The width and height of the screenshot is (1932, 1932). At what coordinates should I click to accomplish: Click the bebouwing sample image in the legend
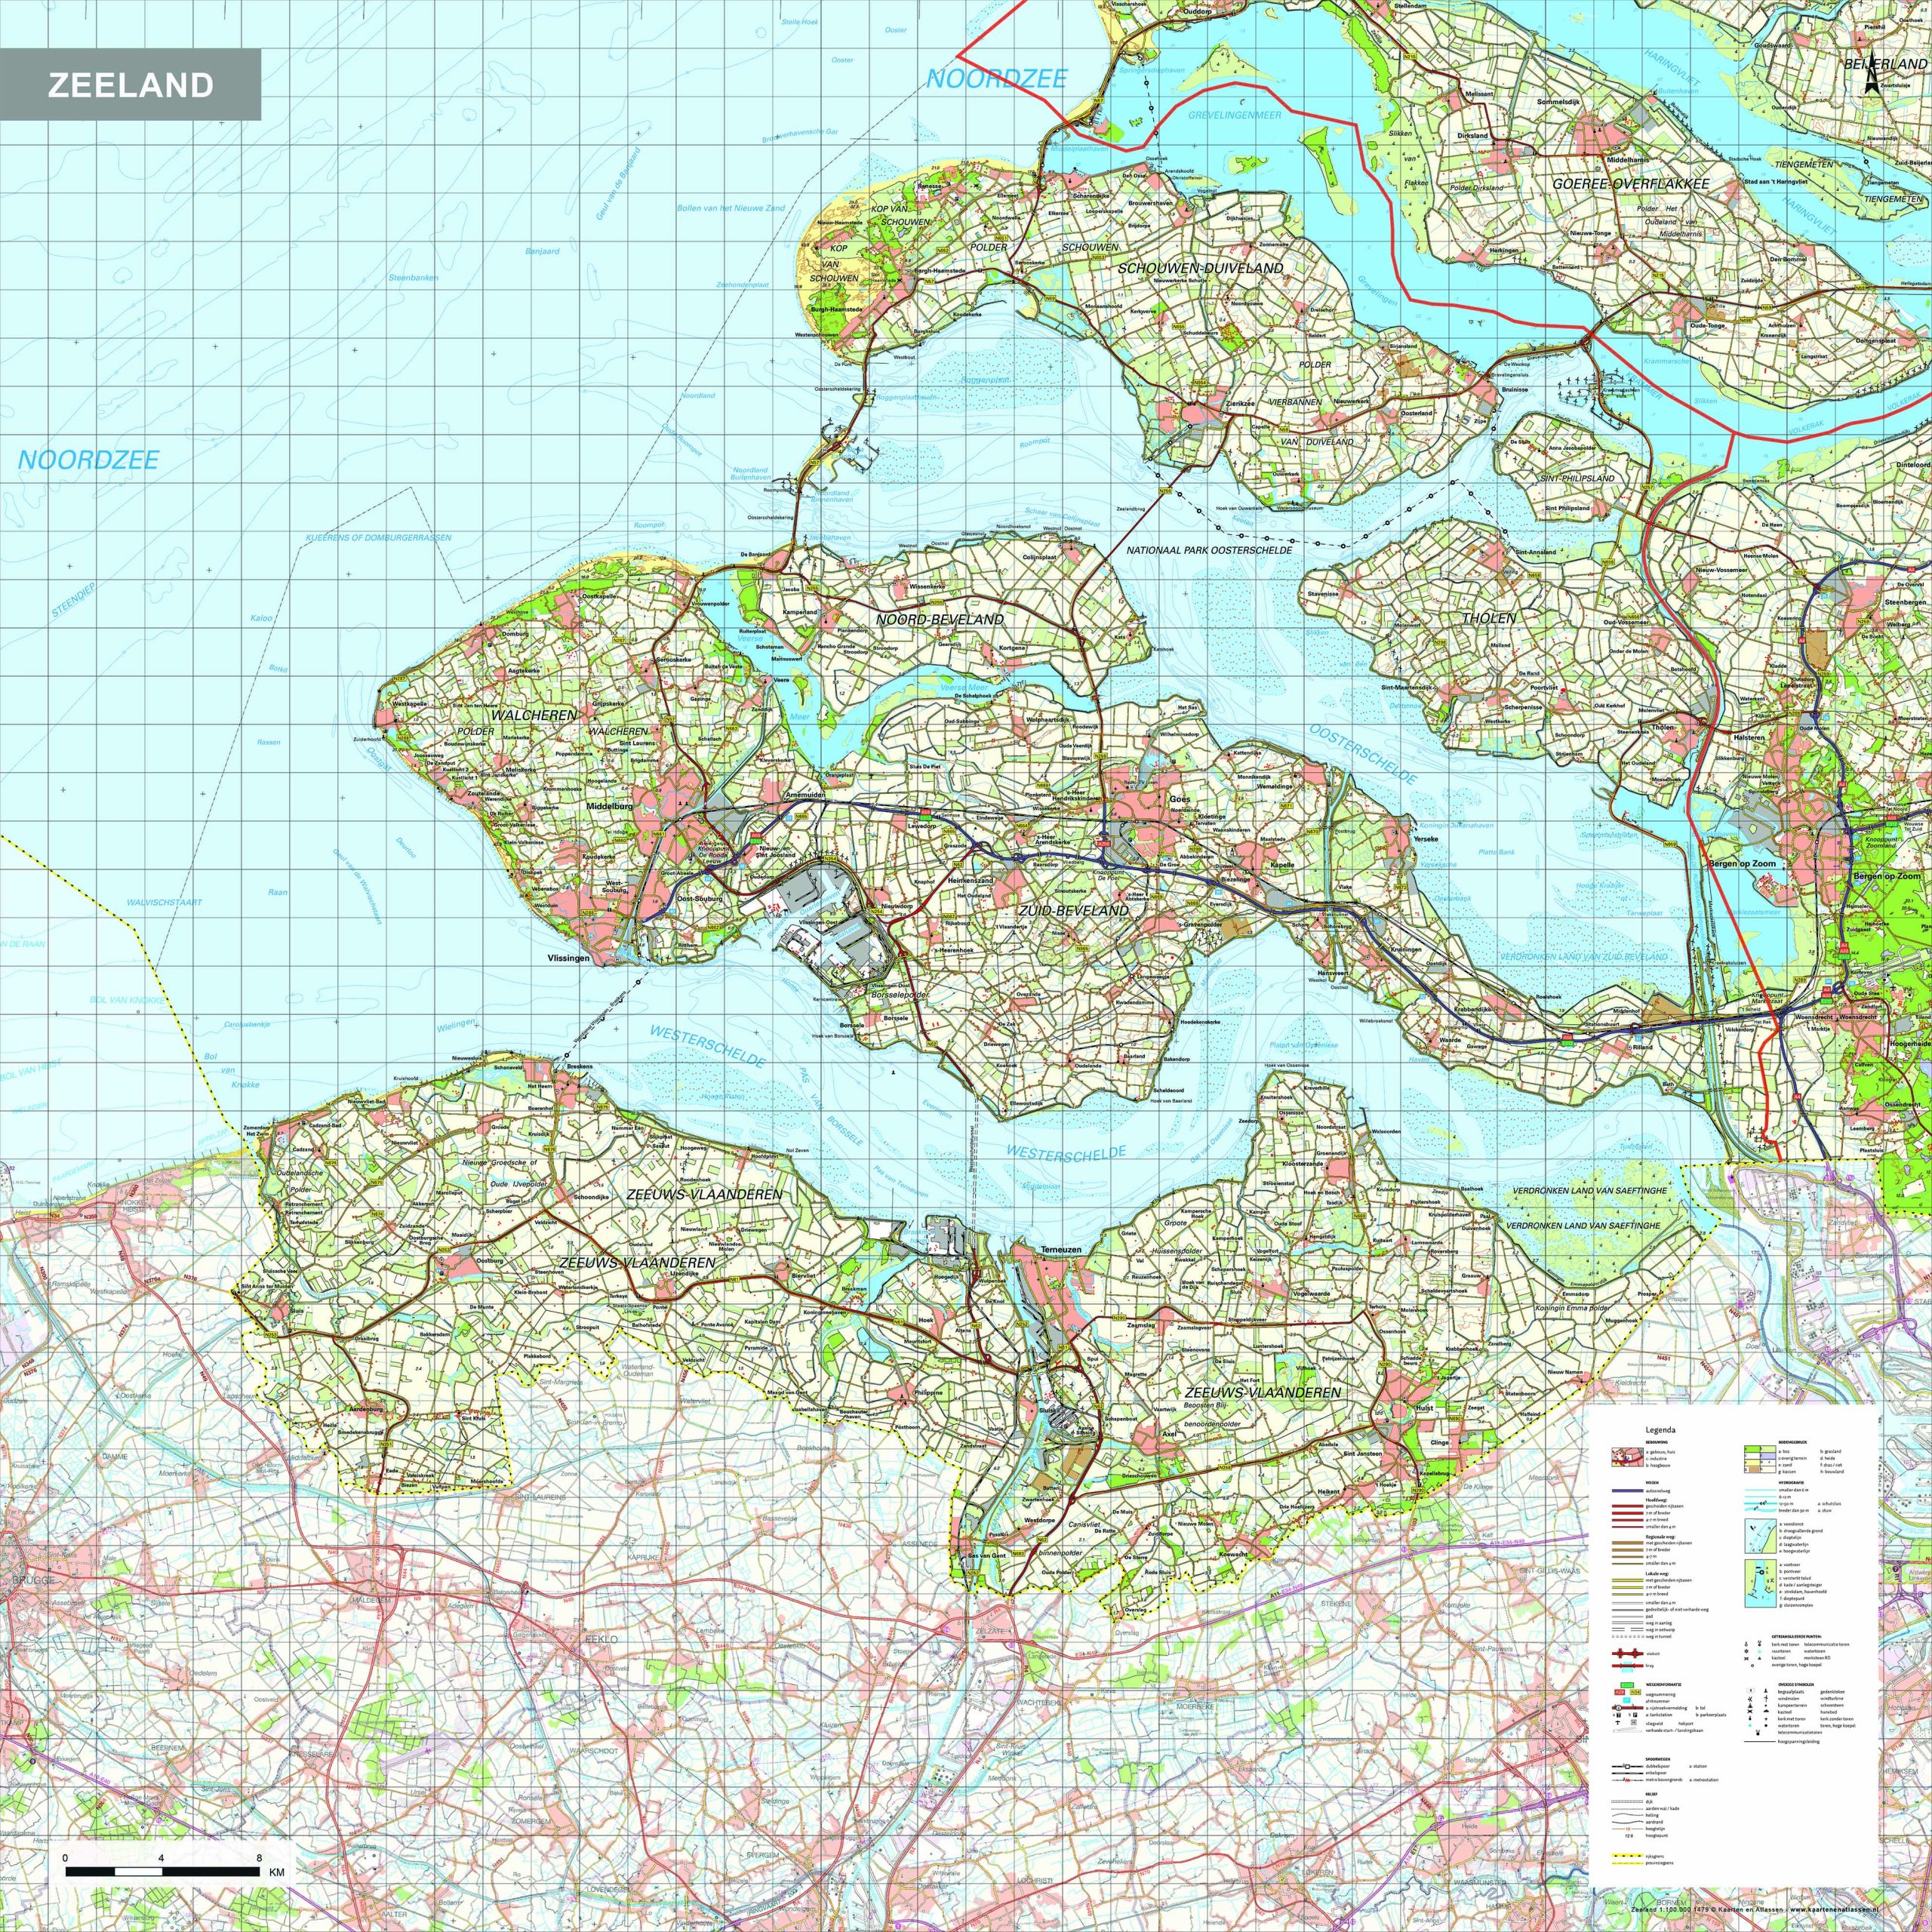click(x=1628, y=1457)
